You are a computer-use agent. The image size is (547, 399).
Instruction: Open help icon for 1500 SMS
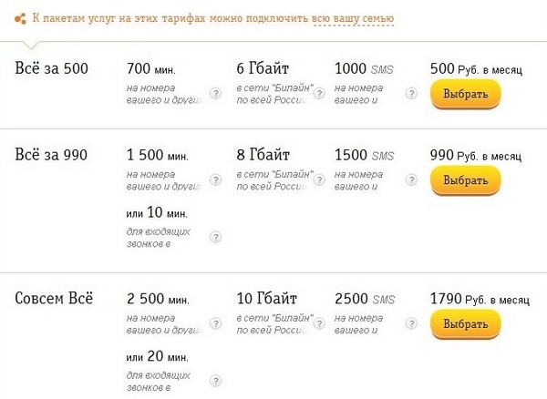412,179
